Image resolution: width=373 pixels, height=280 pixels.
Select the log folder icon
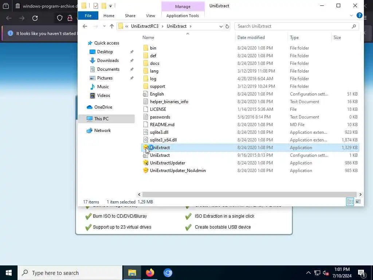pyautogui.click(x=146, y=79)
